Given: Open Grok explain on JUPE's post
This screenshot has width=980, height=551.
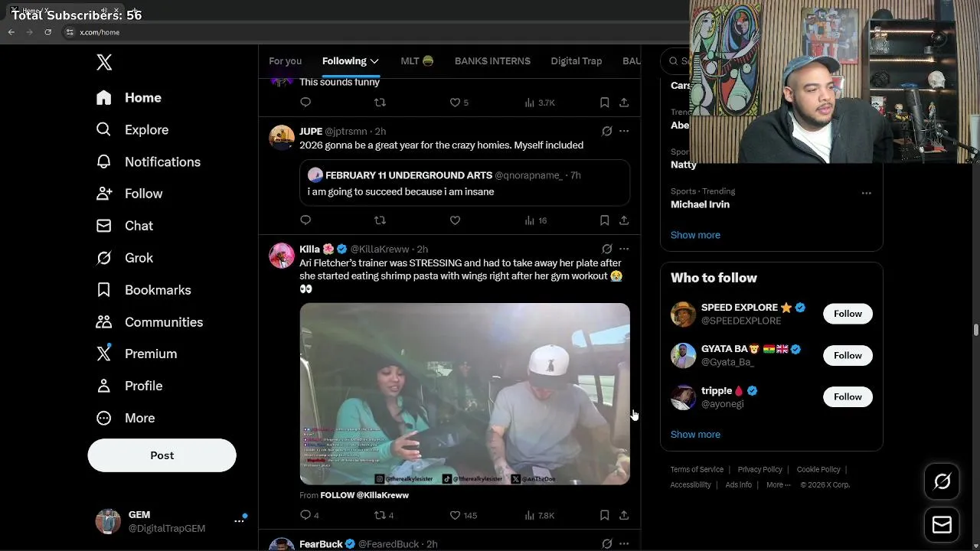Looking at the screenshot, I should point(607,131).
